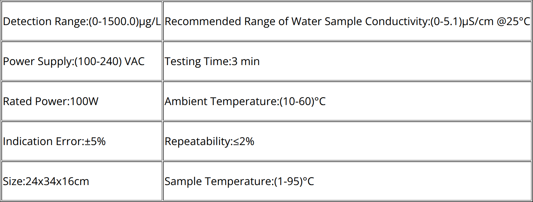533x202 pixels.
Task: Select the (10-60)°C ambient temperature value
Action: [x=302, y=101]
